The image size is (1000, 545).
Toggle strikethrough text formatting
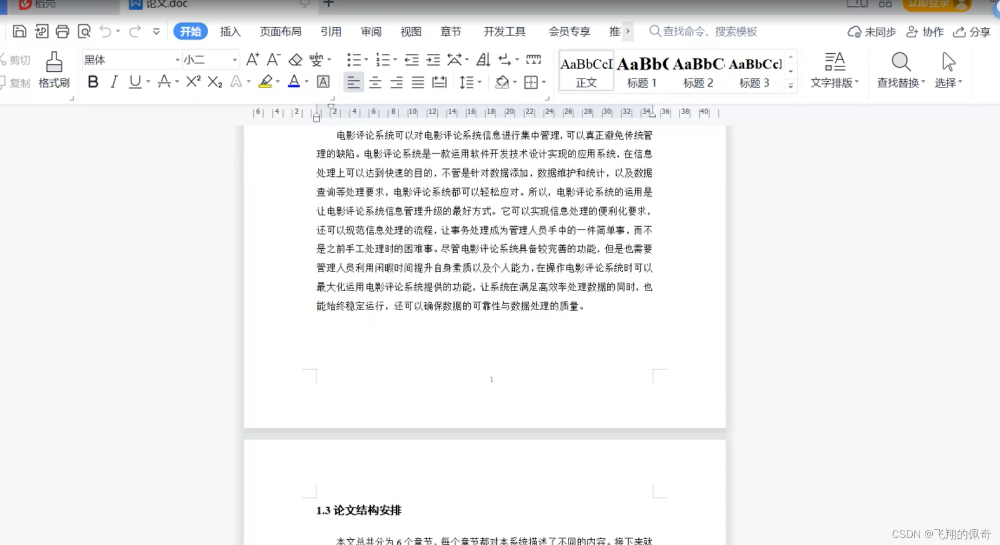pos(164,82)
